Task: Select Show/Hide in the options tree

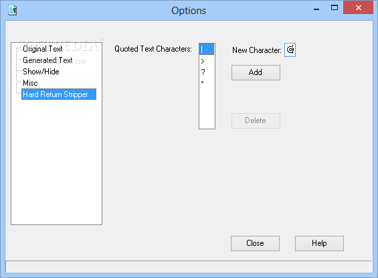Action: (x=41, y=72)
